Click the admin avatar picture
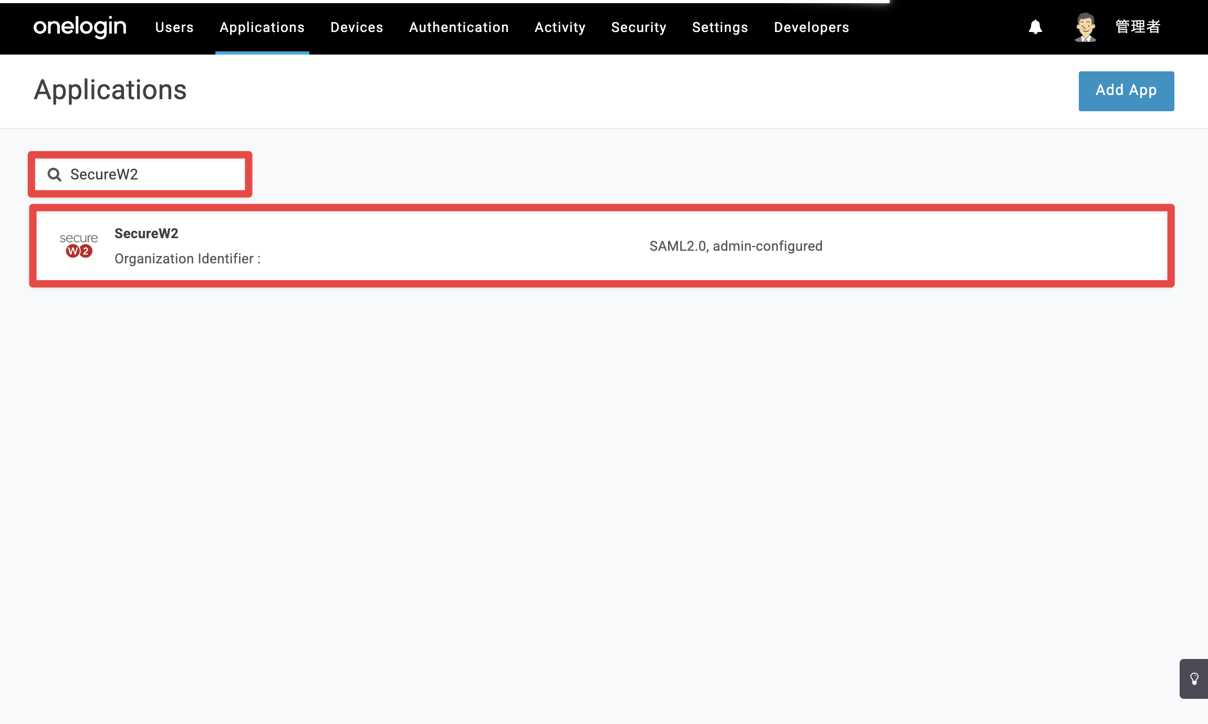 point(1085,27)
